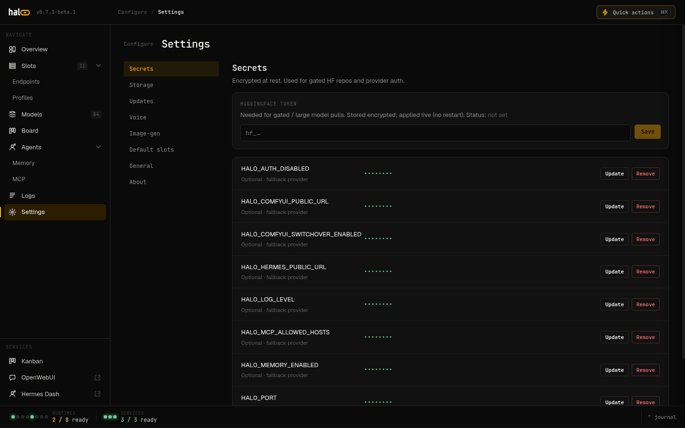Viewport: 685px width, 428px height.
Task: Update HALO_MCP_ALLOWED_HOSTS secret
Action: (615, 337)
